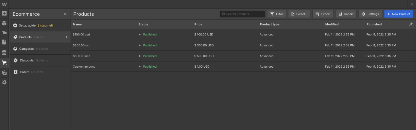Image resolution: width=416 pixels, height=130 pixels.
Task: Pin the Products panel
Action: point(411,24)
